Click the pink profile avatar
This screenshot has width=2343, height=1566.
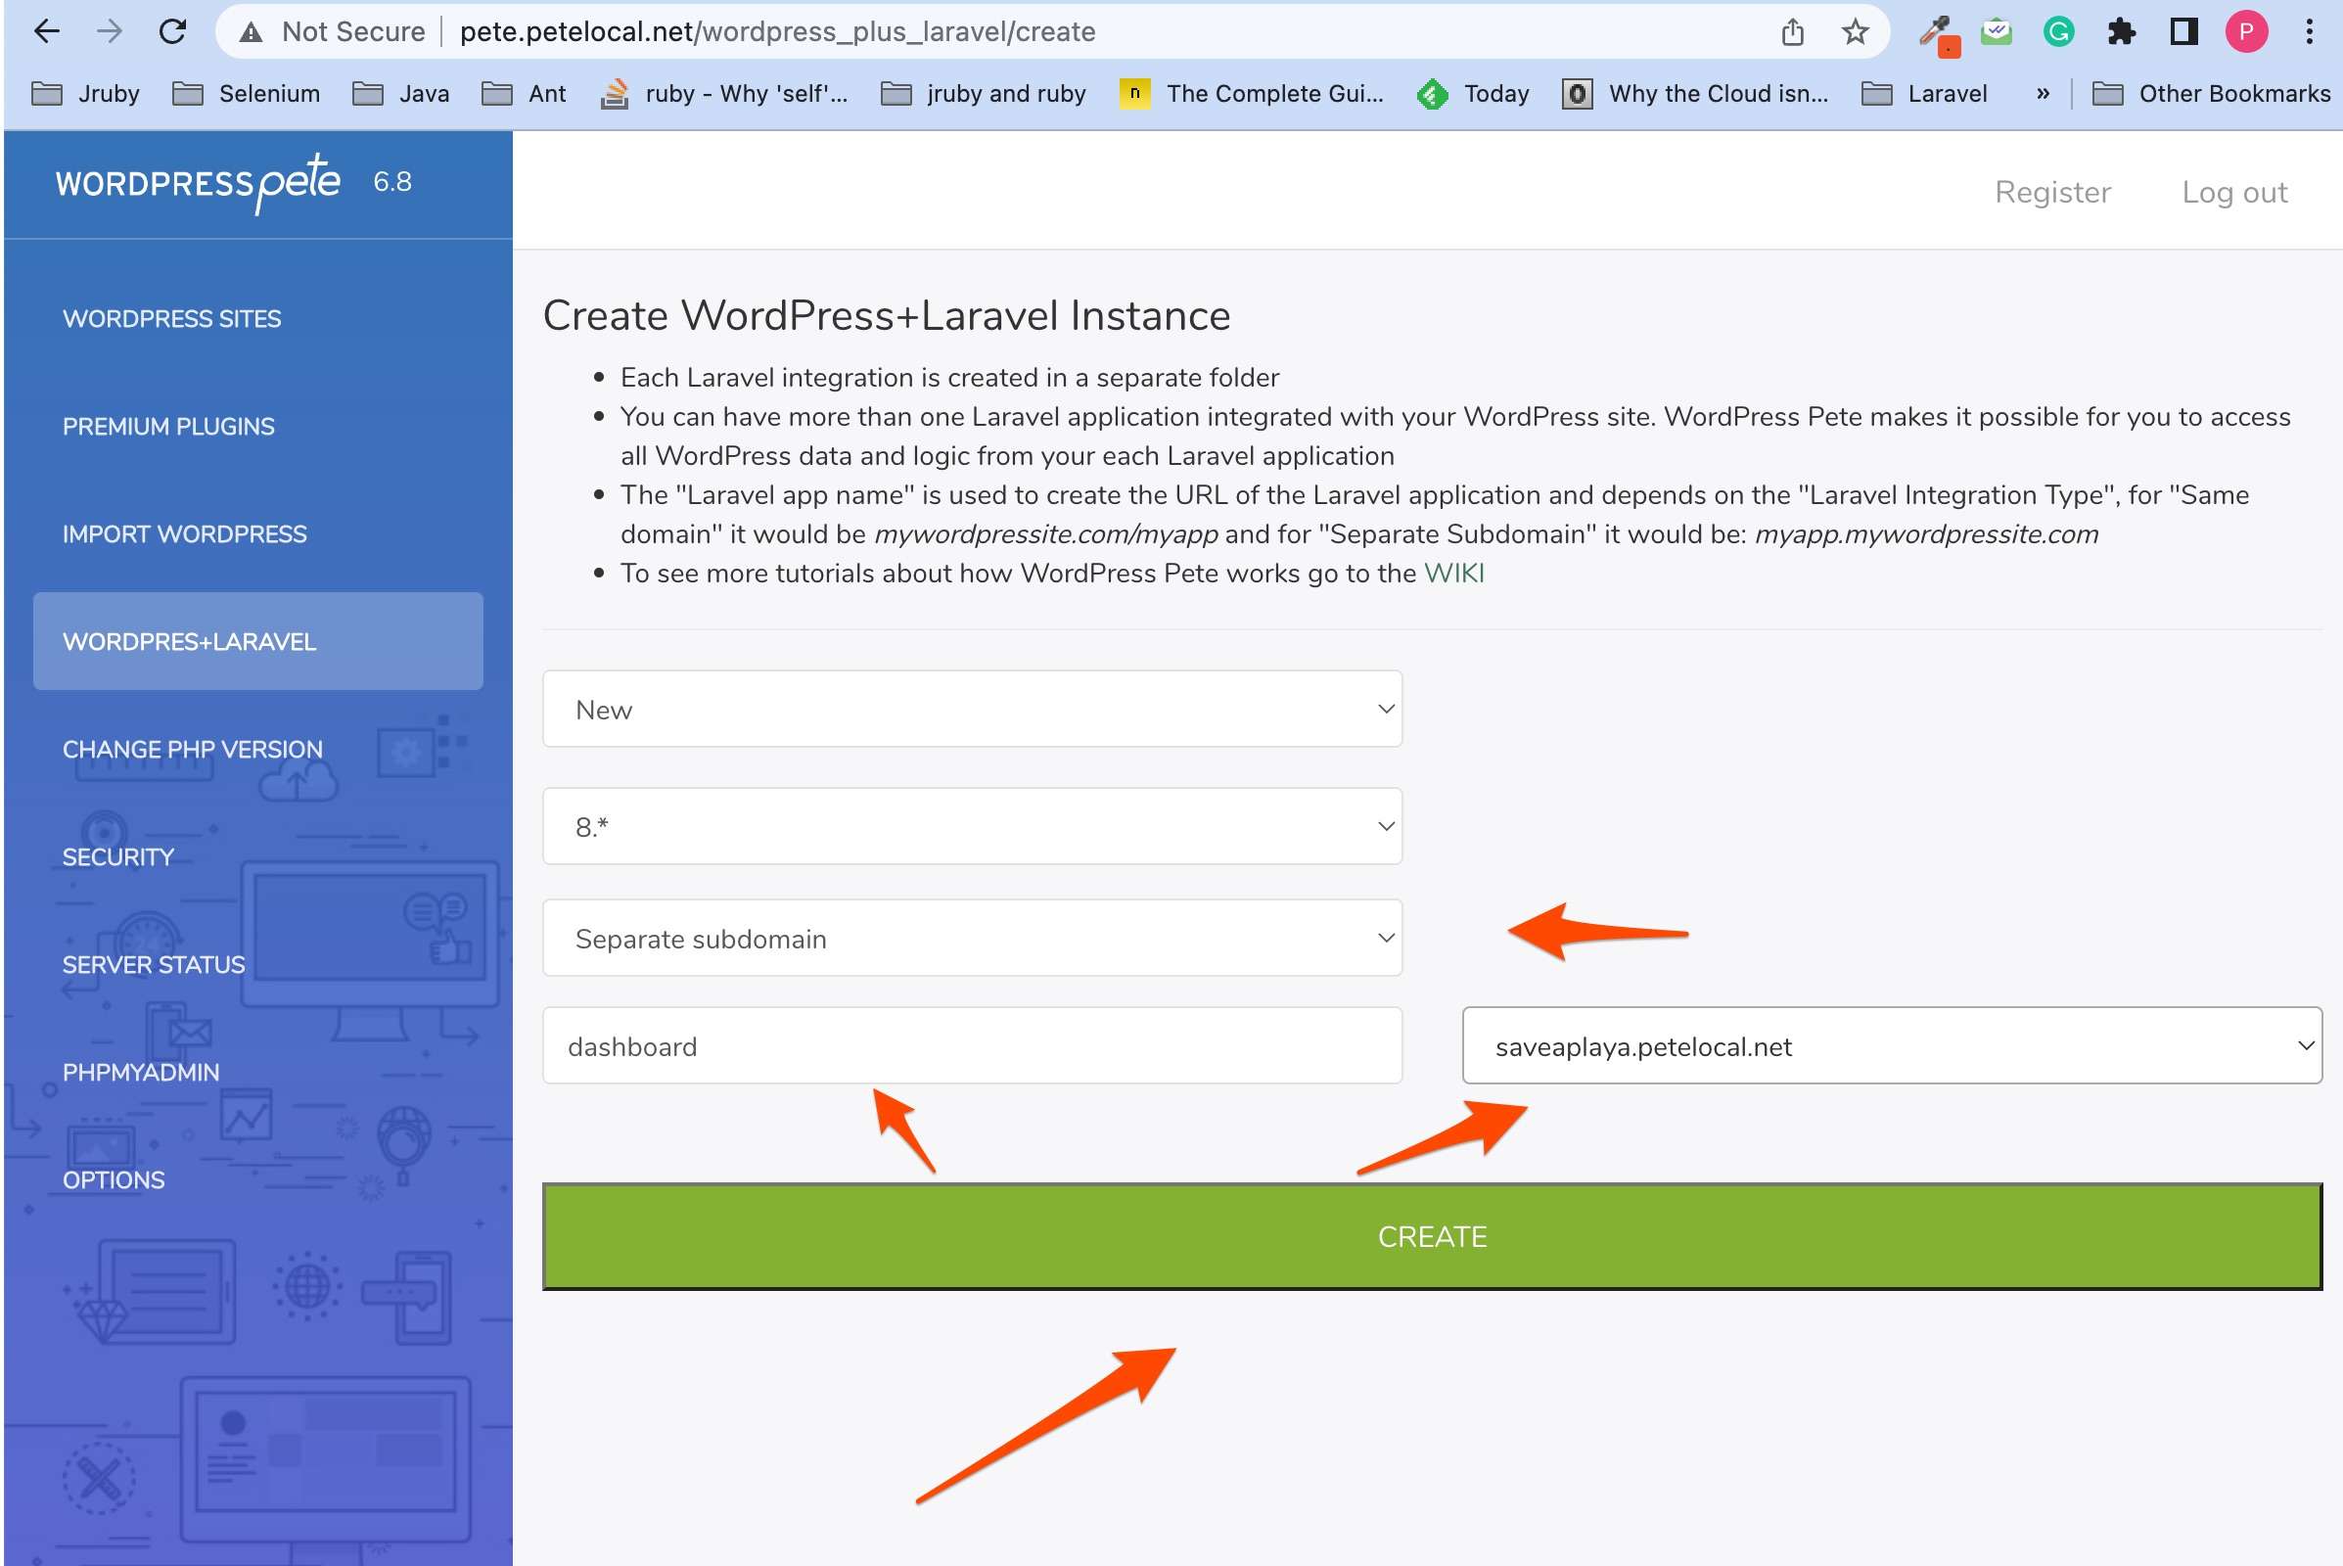pos(2246,32)
